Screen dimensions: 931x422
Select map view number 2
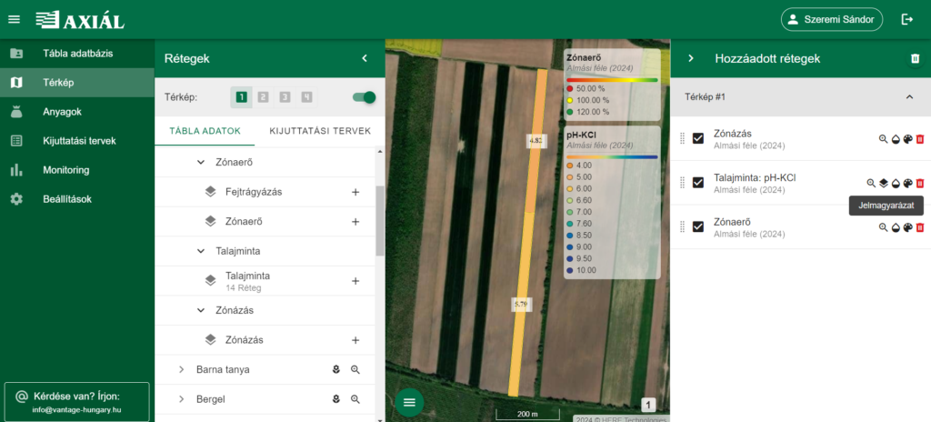pos(263,97)
